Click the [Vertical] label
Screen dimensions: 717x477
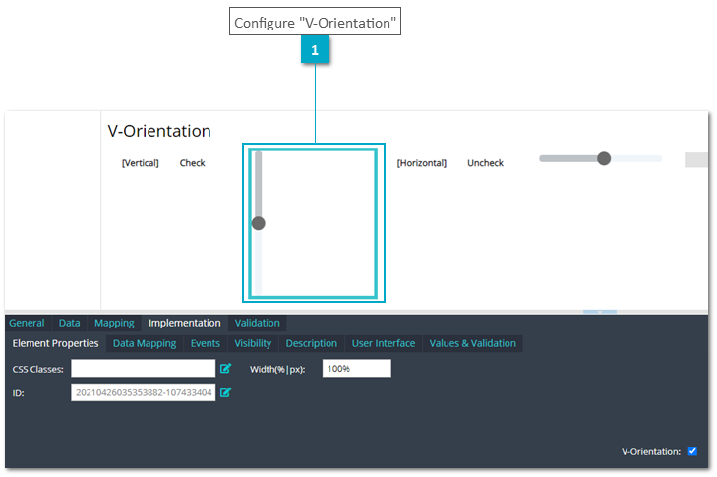click(141, 163)
